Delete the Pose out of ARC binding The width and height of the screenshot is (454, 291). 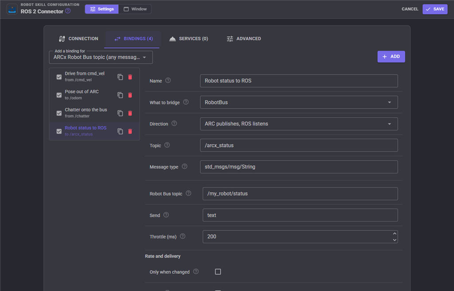[130, 95]
